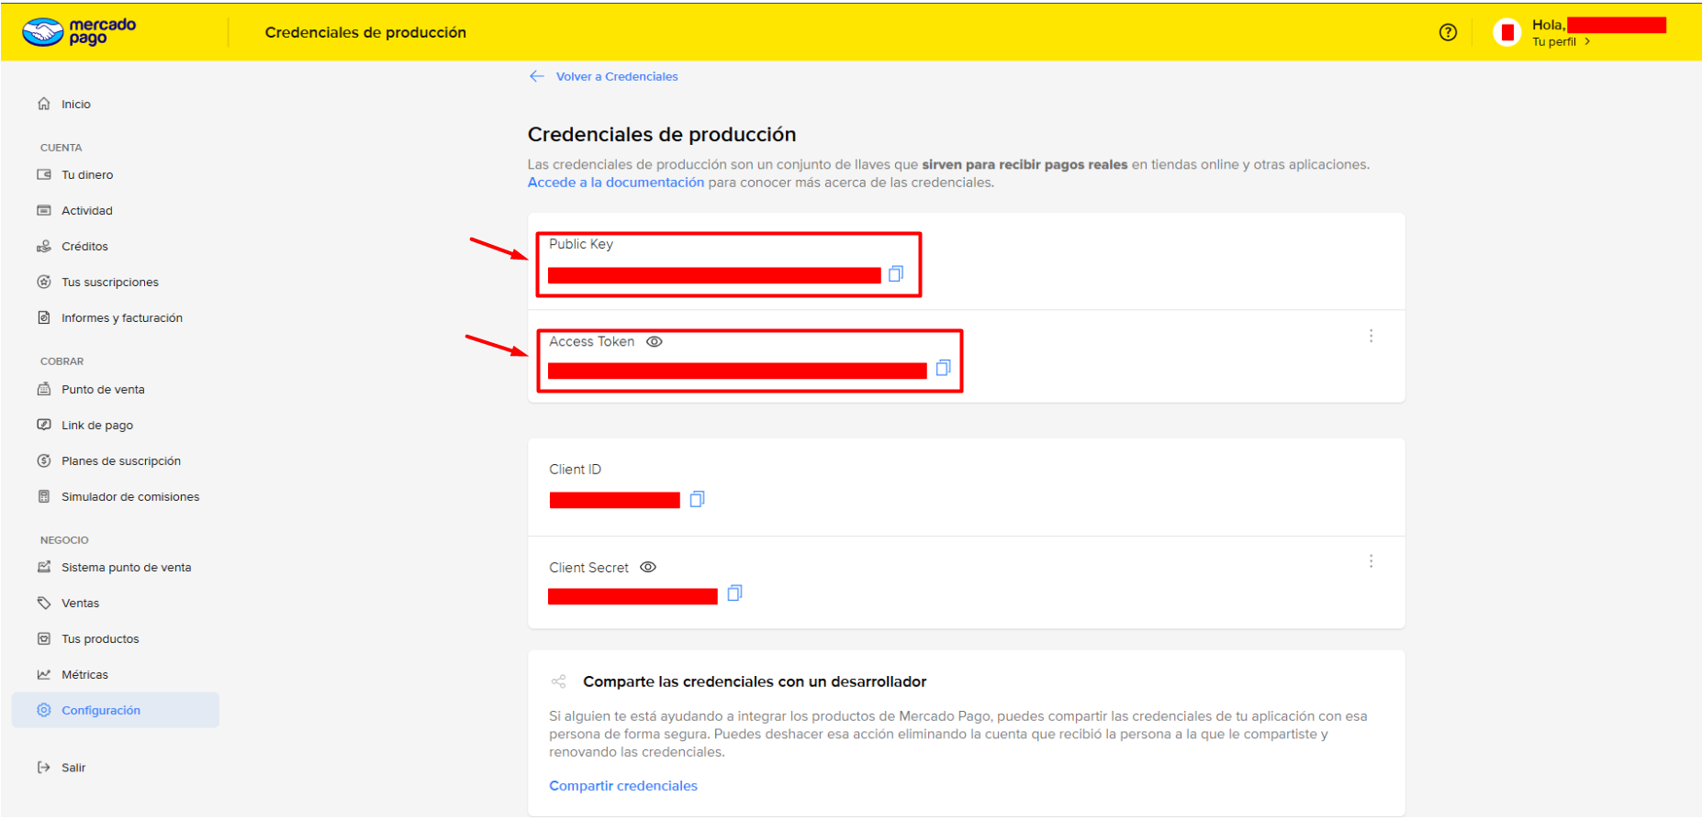Click the Compartir credenciales link

tap(623, 786)
